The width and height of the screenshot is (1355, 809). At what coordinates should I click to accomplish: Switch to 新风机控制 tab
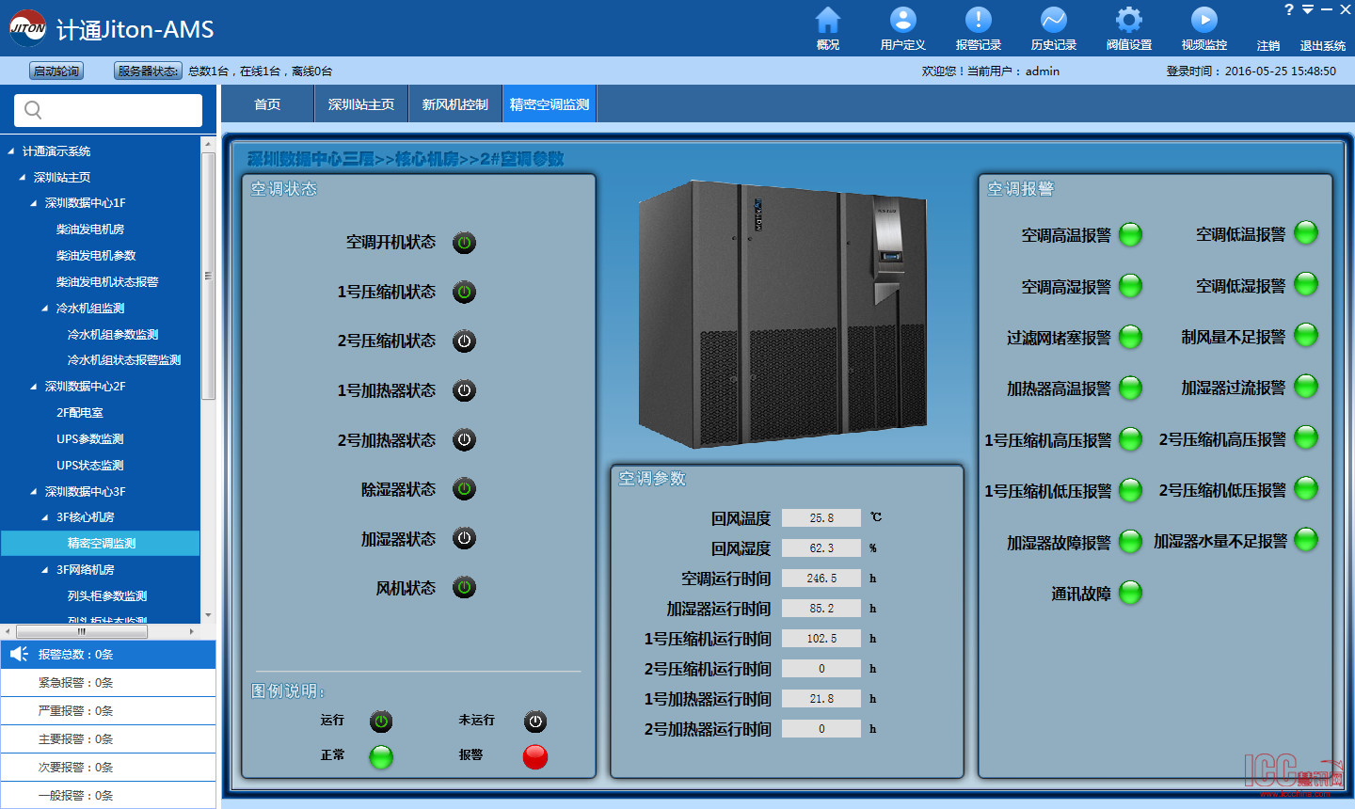click(455, 104)
